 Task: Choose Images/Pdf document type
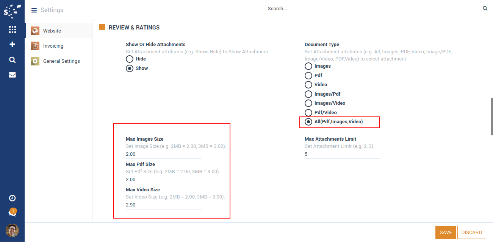[308, 94]
